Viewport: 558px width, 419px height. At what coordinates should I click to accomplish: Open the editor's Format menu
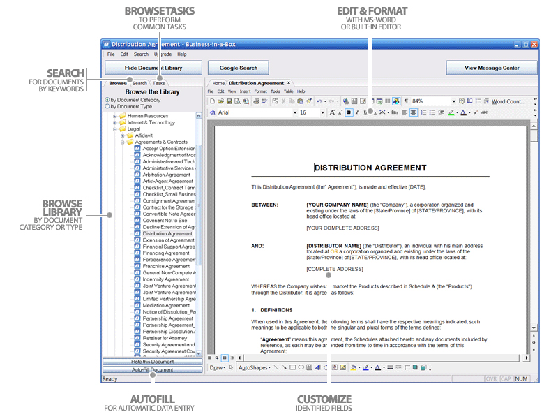point(260,91)
